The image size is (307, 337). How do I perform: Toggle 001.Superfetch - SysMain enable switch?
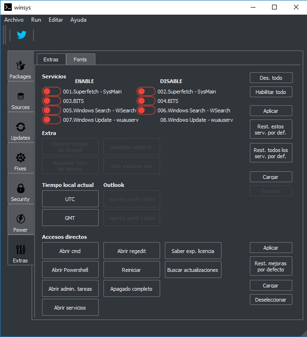(51, 92)
